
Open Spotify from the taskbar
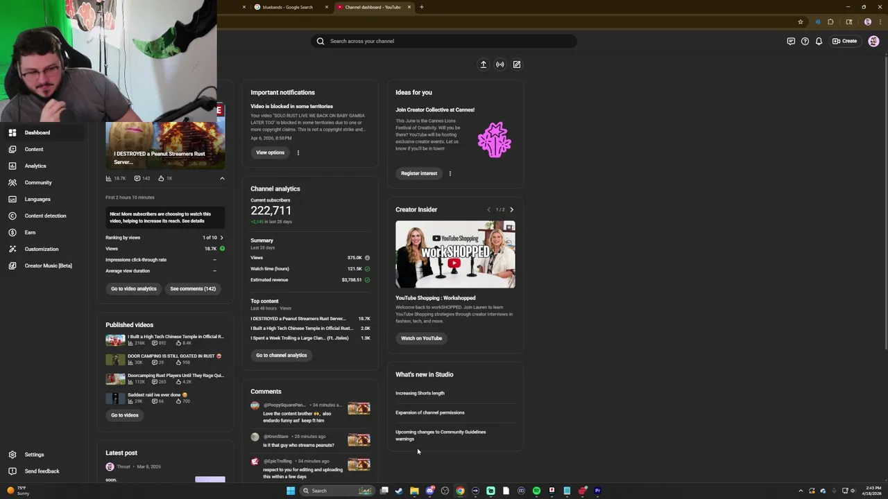[536, 491]
